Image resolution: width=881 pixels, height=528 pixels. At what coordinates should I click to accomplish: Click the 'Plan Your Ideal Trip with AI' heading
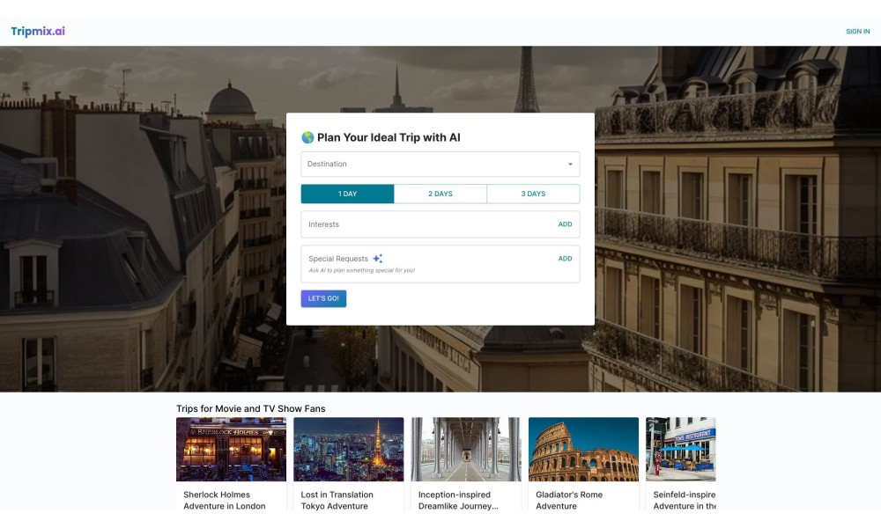[389, 137]
